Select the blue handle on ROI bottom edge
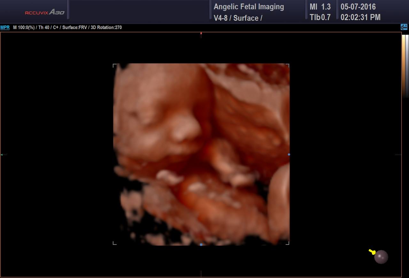This screenshot has height=278, width=409. tap(201, 245)
